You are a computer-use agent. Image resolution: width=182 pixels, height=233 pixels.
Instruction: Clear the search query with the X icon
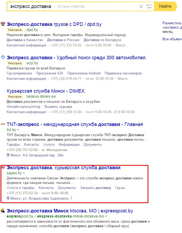(x=141, y=6)
